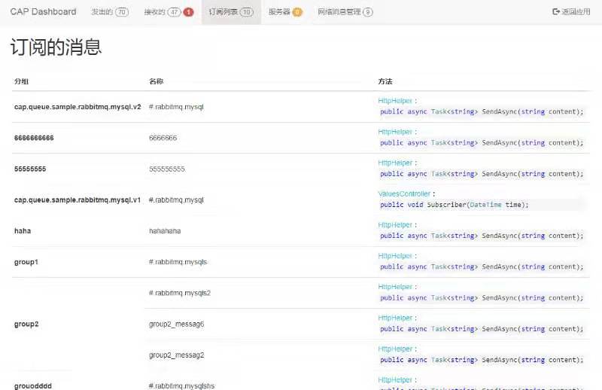This screenshot has width=602, height=390.
Task: Click name #.rabbitmq.mysqls2
Action: (180, 293)
